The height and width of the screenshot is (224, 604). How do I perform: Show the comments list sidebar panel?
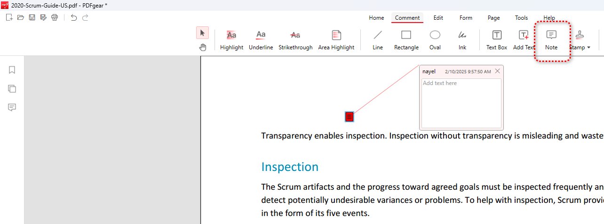(12, 108)
